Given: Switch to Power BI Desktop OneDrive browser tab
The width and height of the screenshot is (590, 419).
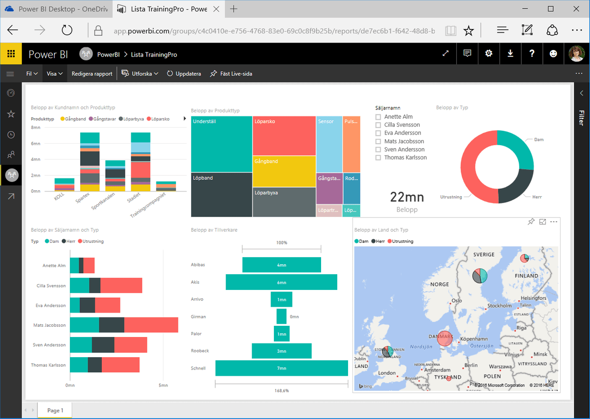Looking at the screenshot, I should click(x=54, y=9).
